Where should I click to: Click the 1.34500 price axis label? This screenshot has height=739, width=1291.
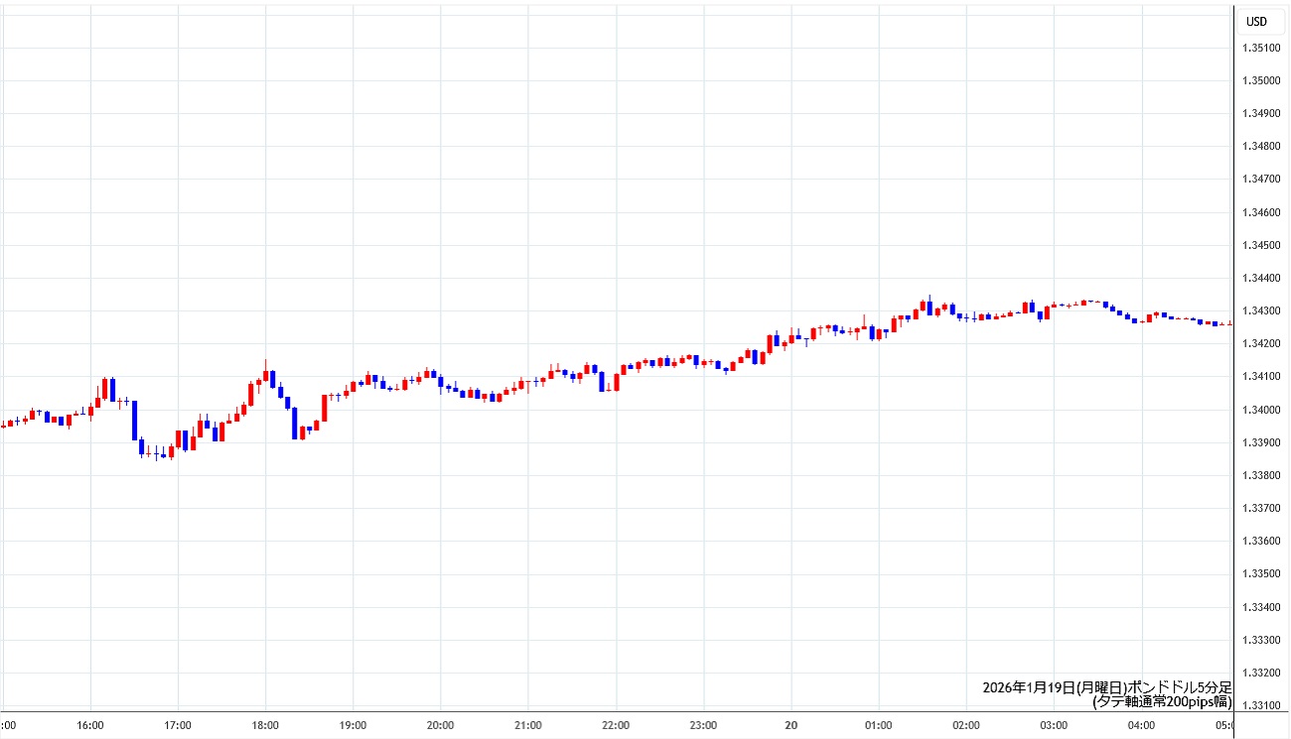1261,245
